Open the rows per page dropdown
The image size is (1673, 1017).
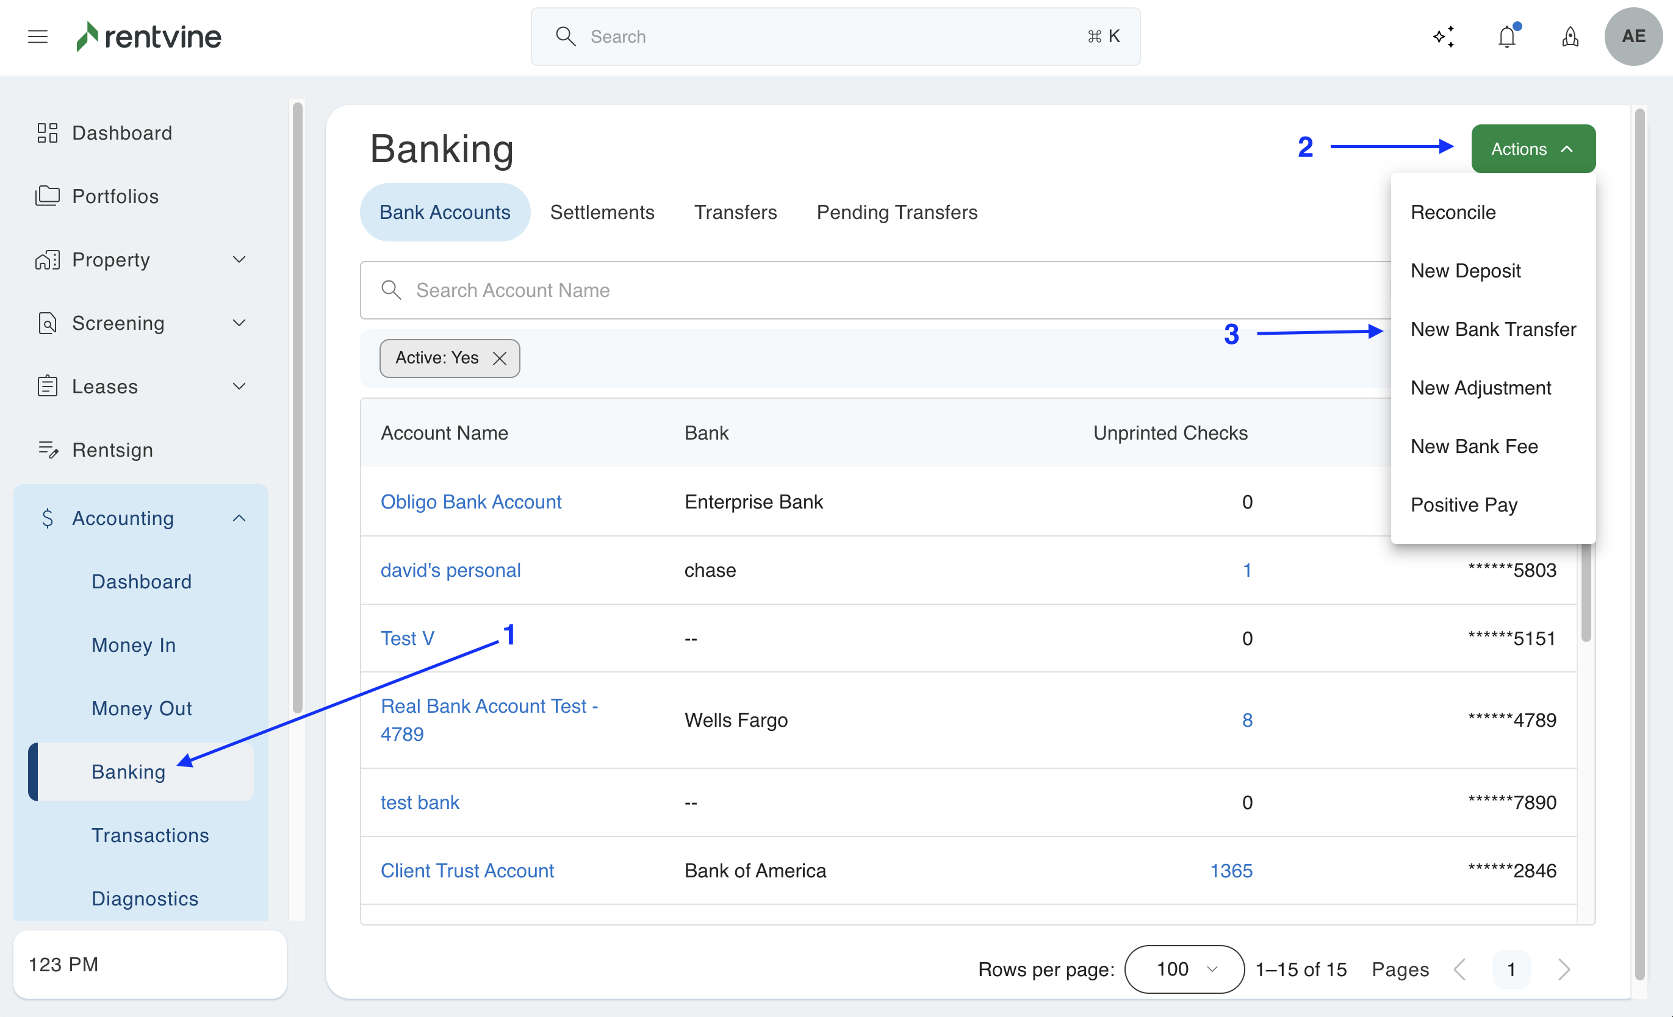click(1184, 969)
